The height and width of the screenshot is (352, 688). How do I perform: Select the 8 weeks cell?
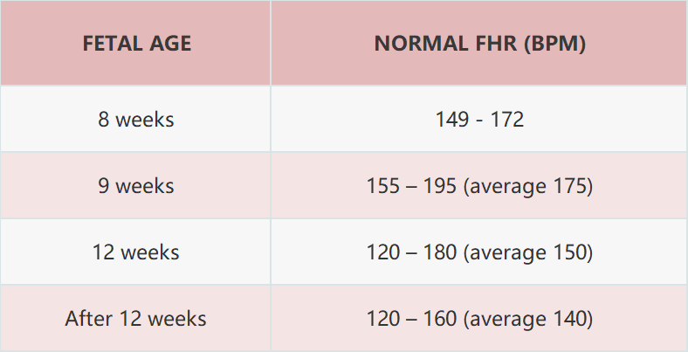(x=135, y=119)
